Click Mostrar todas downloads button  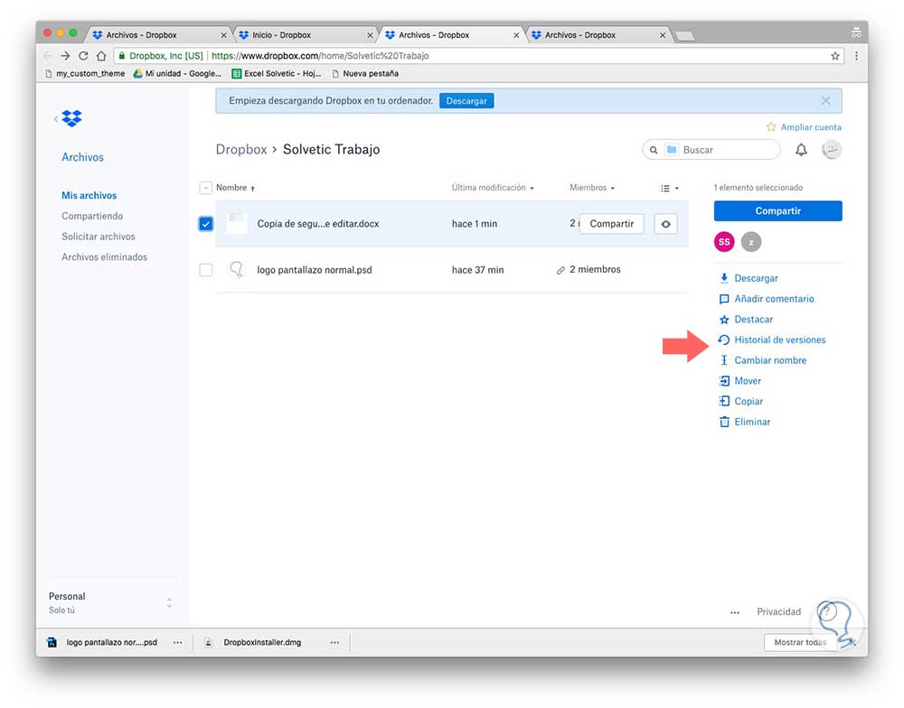800,642
